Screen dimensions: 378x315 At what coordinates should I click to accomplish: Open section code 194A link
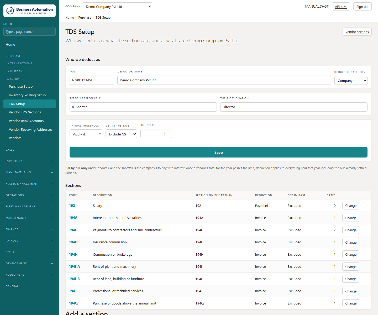click(x=73, y=218)
